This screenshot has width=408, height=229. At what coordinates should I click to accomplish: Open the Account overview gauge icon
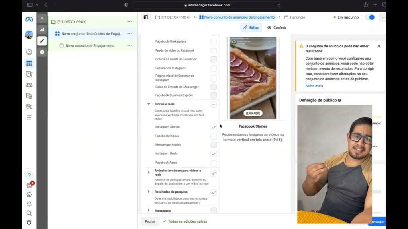tap(29, 52)
